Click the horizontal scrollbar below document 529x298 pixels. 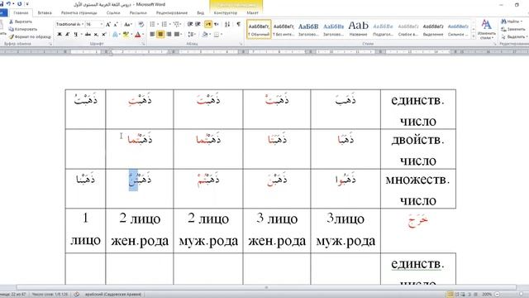click(266, 287)
